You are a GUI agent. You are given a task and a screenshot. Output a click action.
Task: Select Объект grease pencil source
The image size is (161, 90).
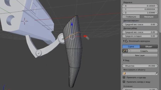[x=149, y=46]
